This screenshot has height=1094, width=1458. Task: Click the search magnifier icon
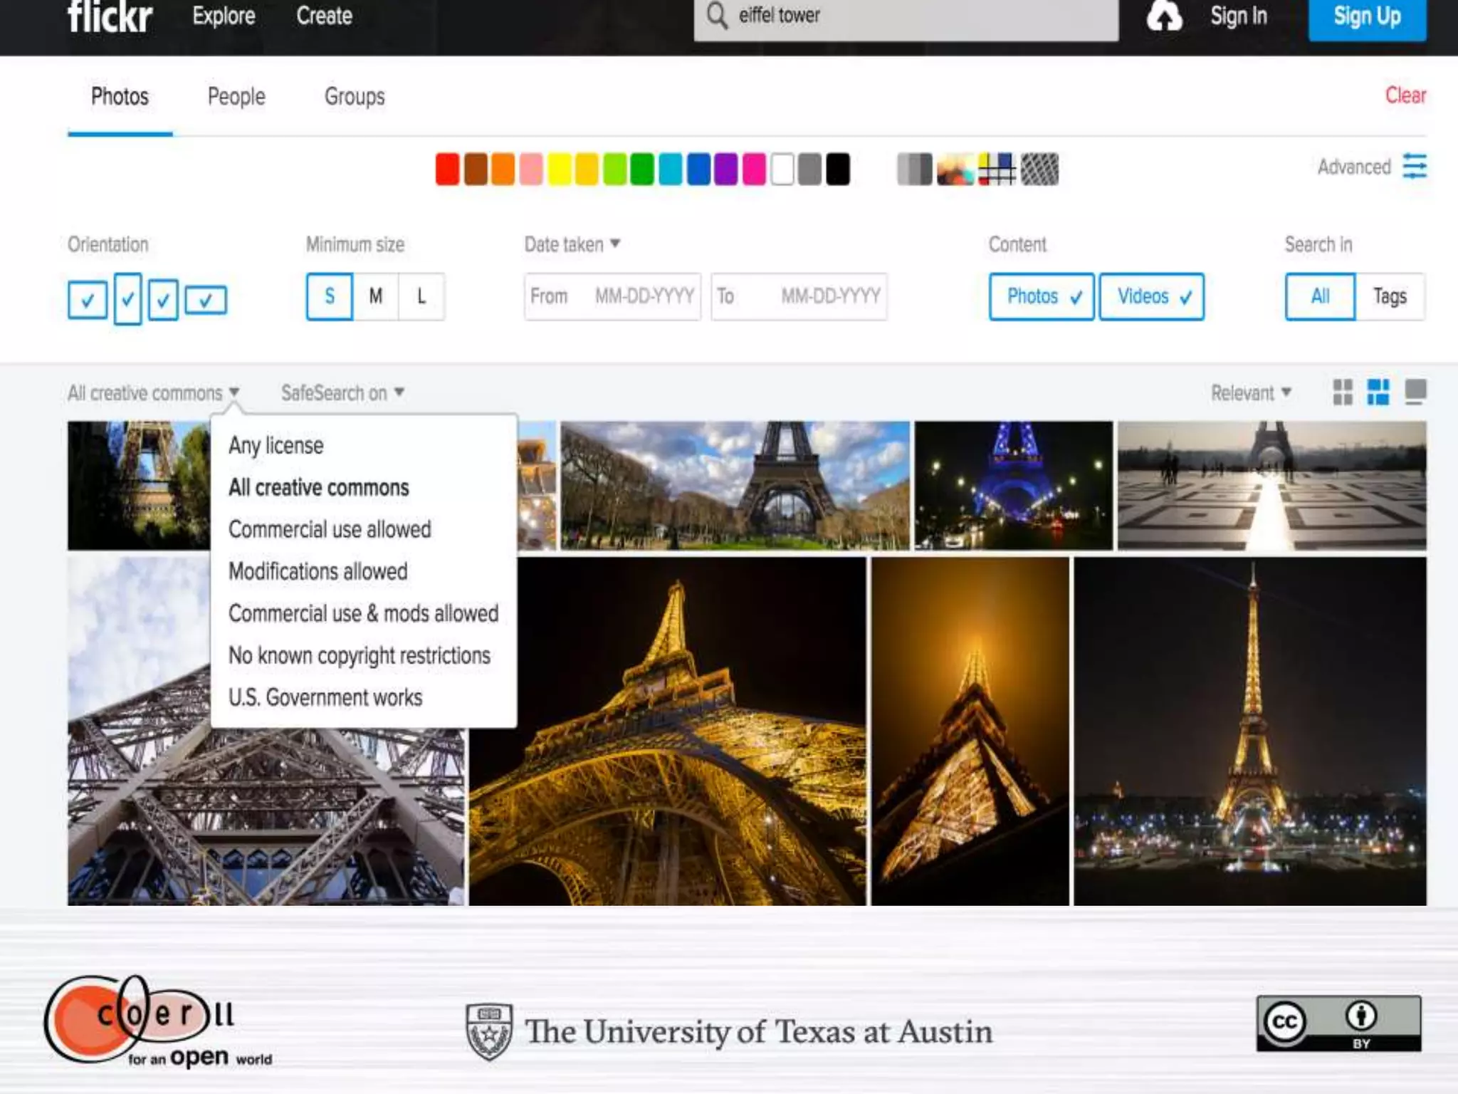(717, 15)
